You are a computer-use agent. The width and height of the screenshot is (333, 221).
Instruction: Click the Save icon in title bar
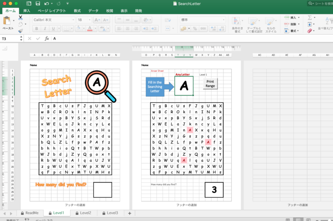pyautogui.click(x=38, y=3)
